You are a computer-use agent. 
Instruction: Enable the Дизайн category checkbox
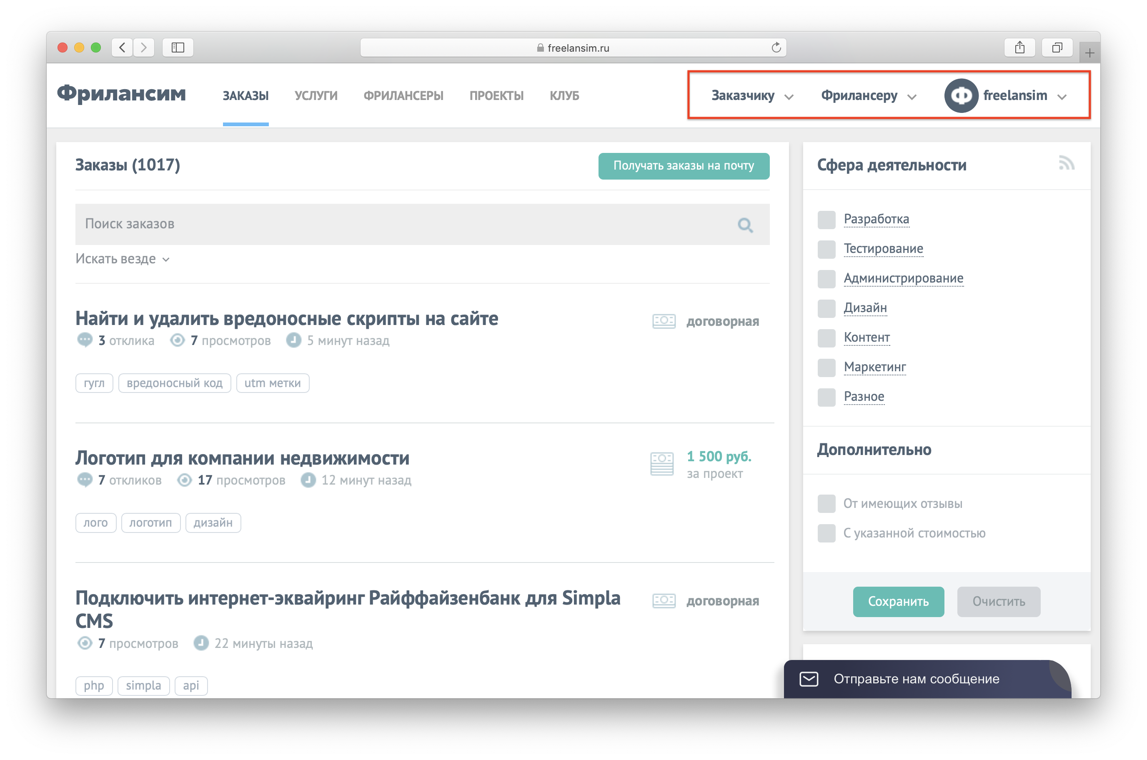826,308
